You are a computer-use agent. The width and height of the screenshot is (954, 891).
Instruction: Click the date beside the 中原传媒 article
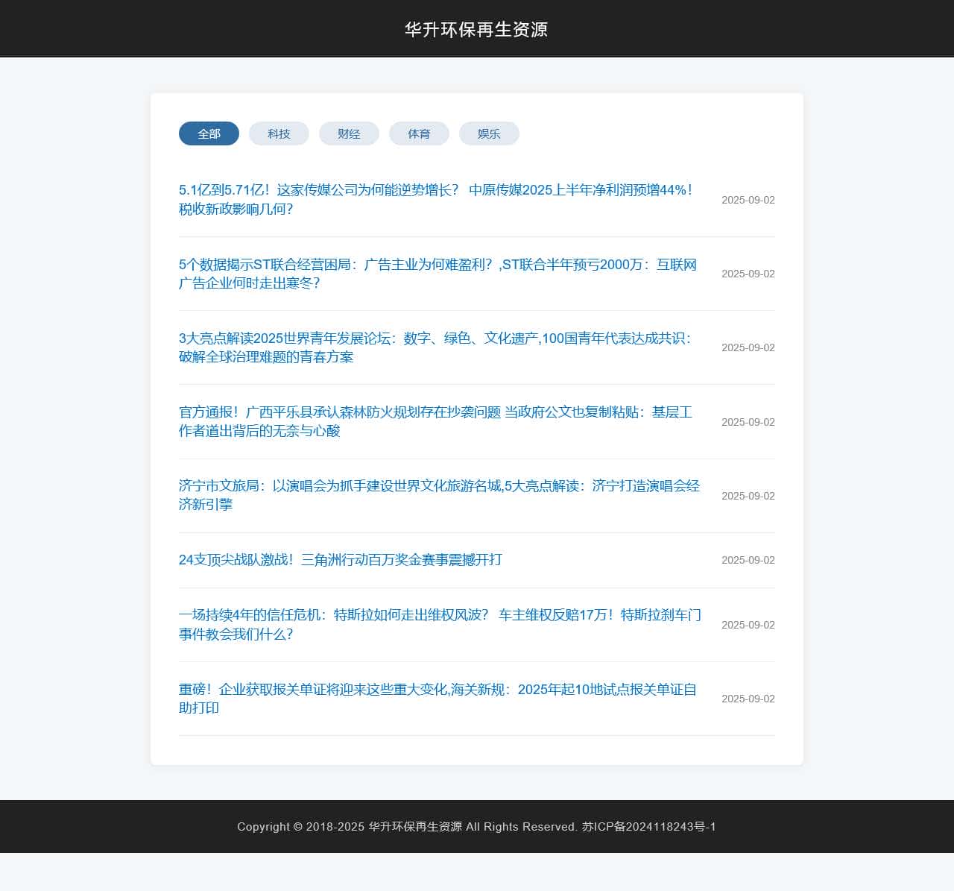[748, 200]
